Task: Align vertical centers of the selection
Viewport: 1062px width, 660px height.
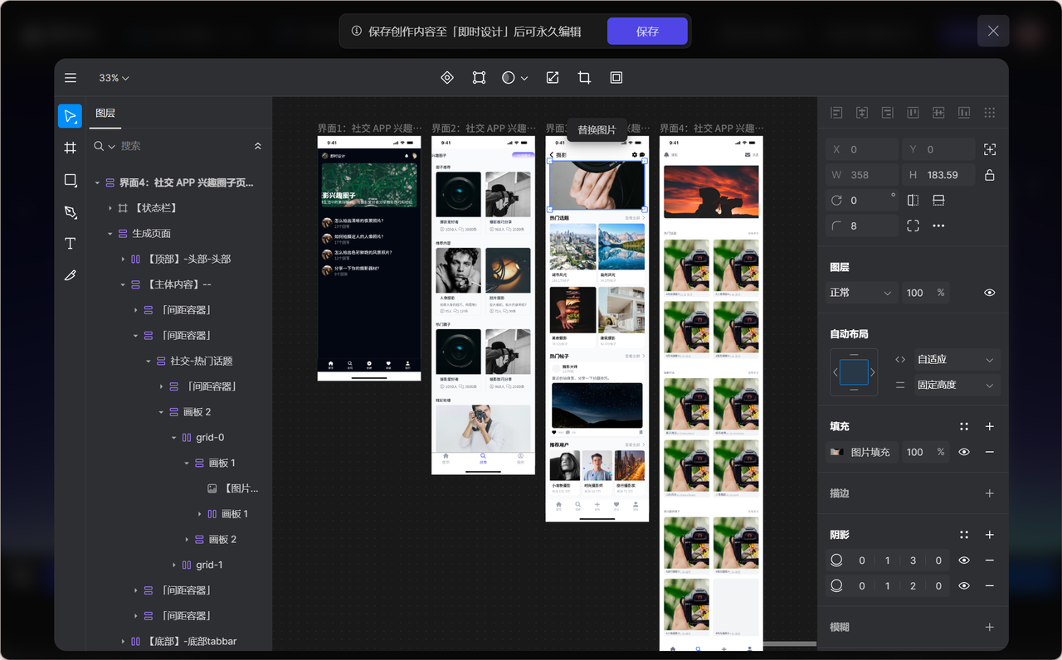Action: pyautogui.click(x=938, y=113)
